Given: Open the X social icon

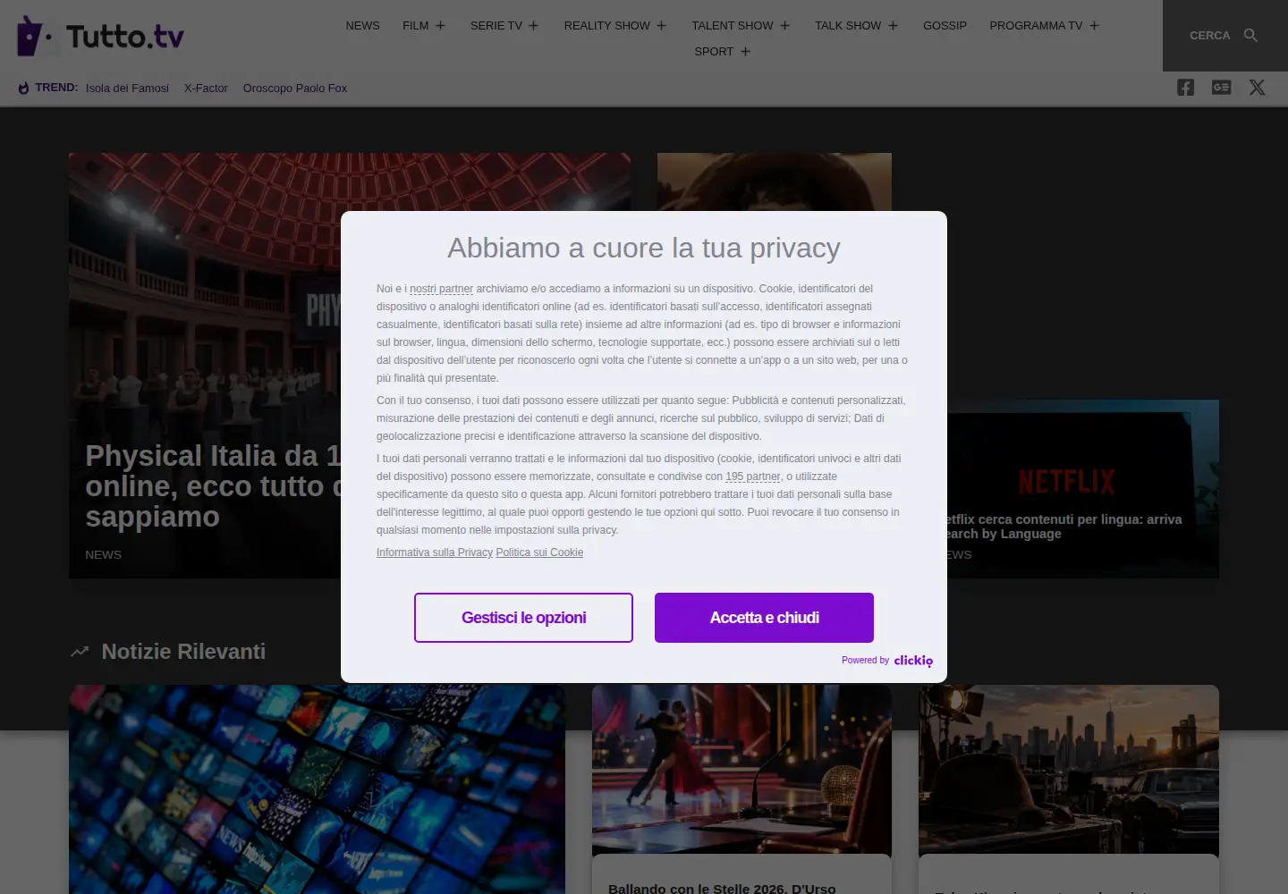Looking at the screenshot, I should coord(1257,88).
